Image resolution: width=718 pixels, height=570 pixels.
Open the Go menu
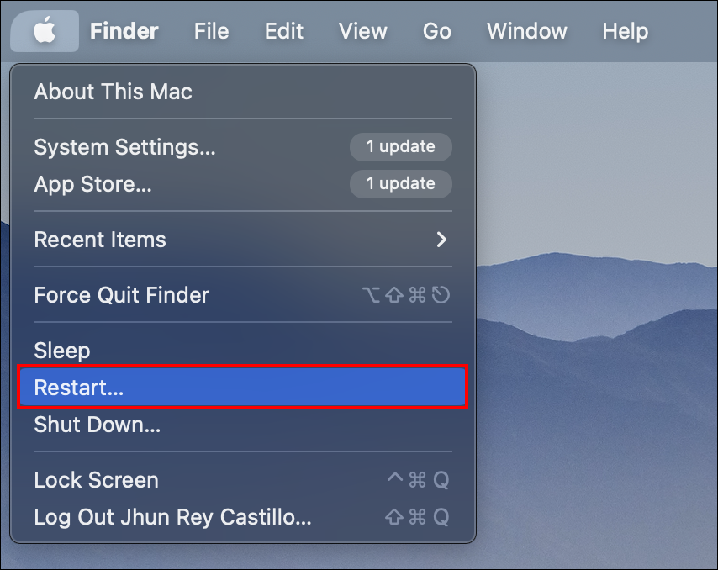coord(437,31)
